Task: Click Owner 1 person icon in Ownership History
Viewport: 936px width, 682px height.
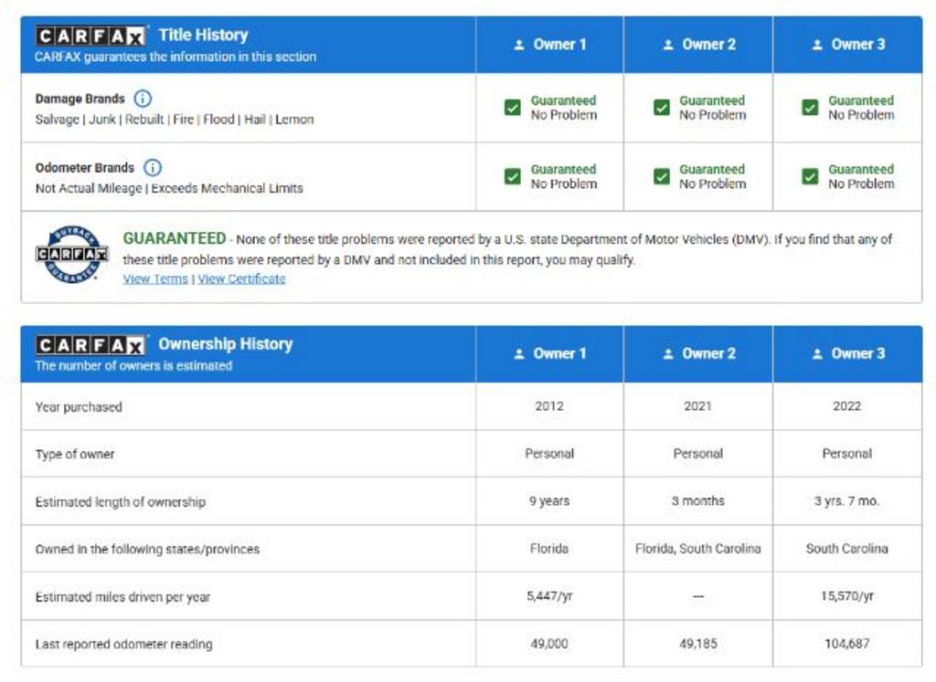Action: pyautogui.click(x=519, y=353)
